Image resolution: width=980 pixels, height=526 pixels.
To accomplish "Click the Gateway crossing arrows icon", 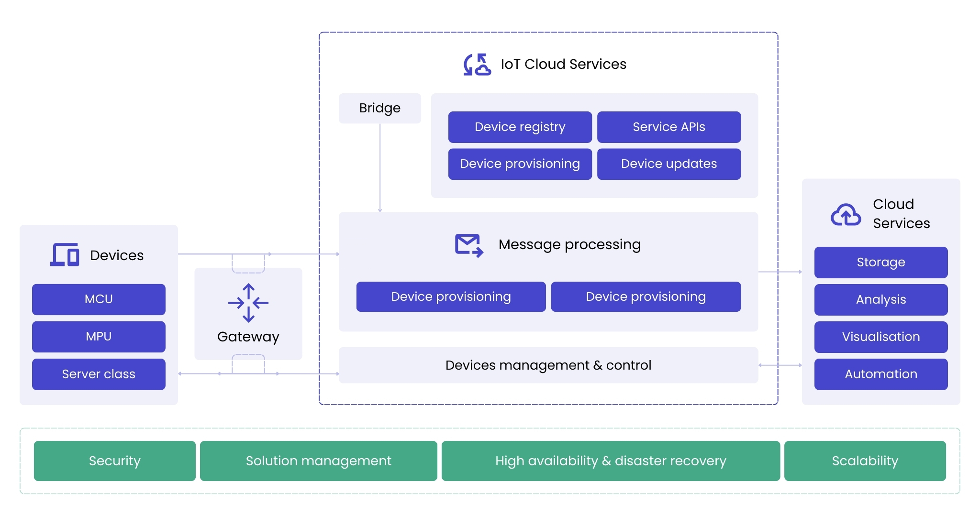I will click(248, 302).
